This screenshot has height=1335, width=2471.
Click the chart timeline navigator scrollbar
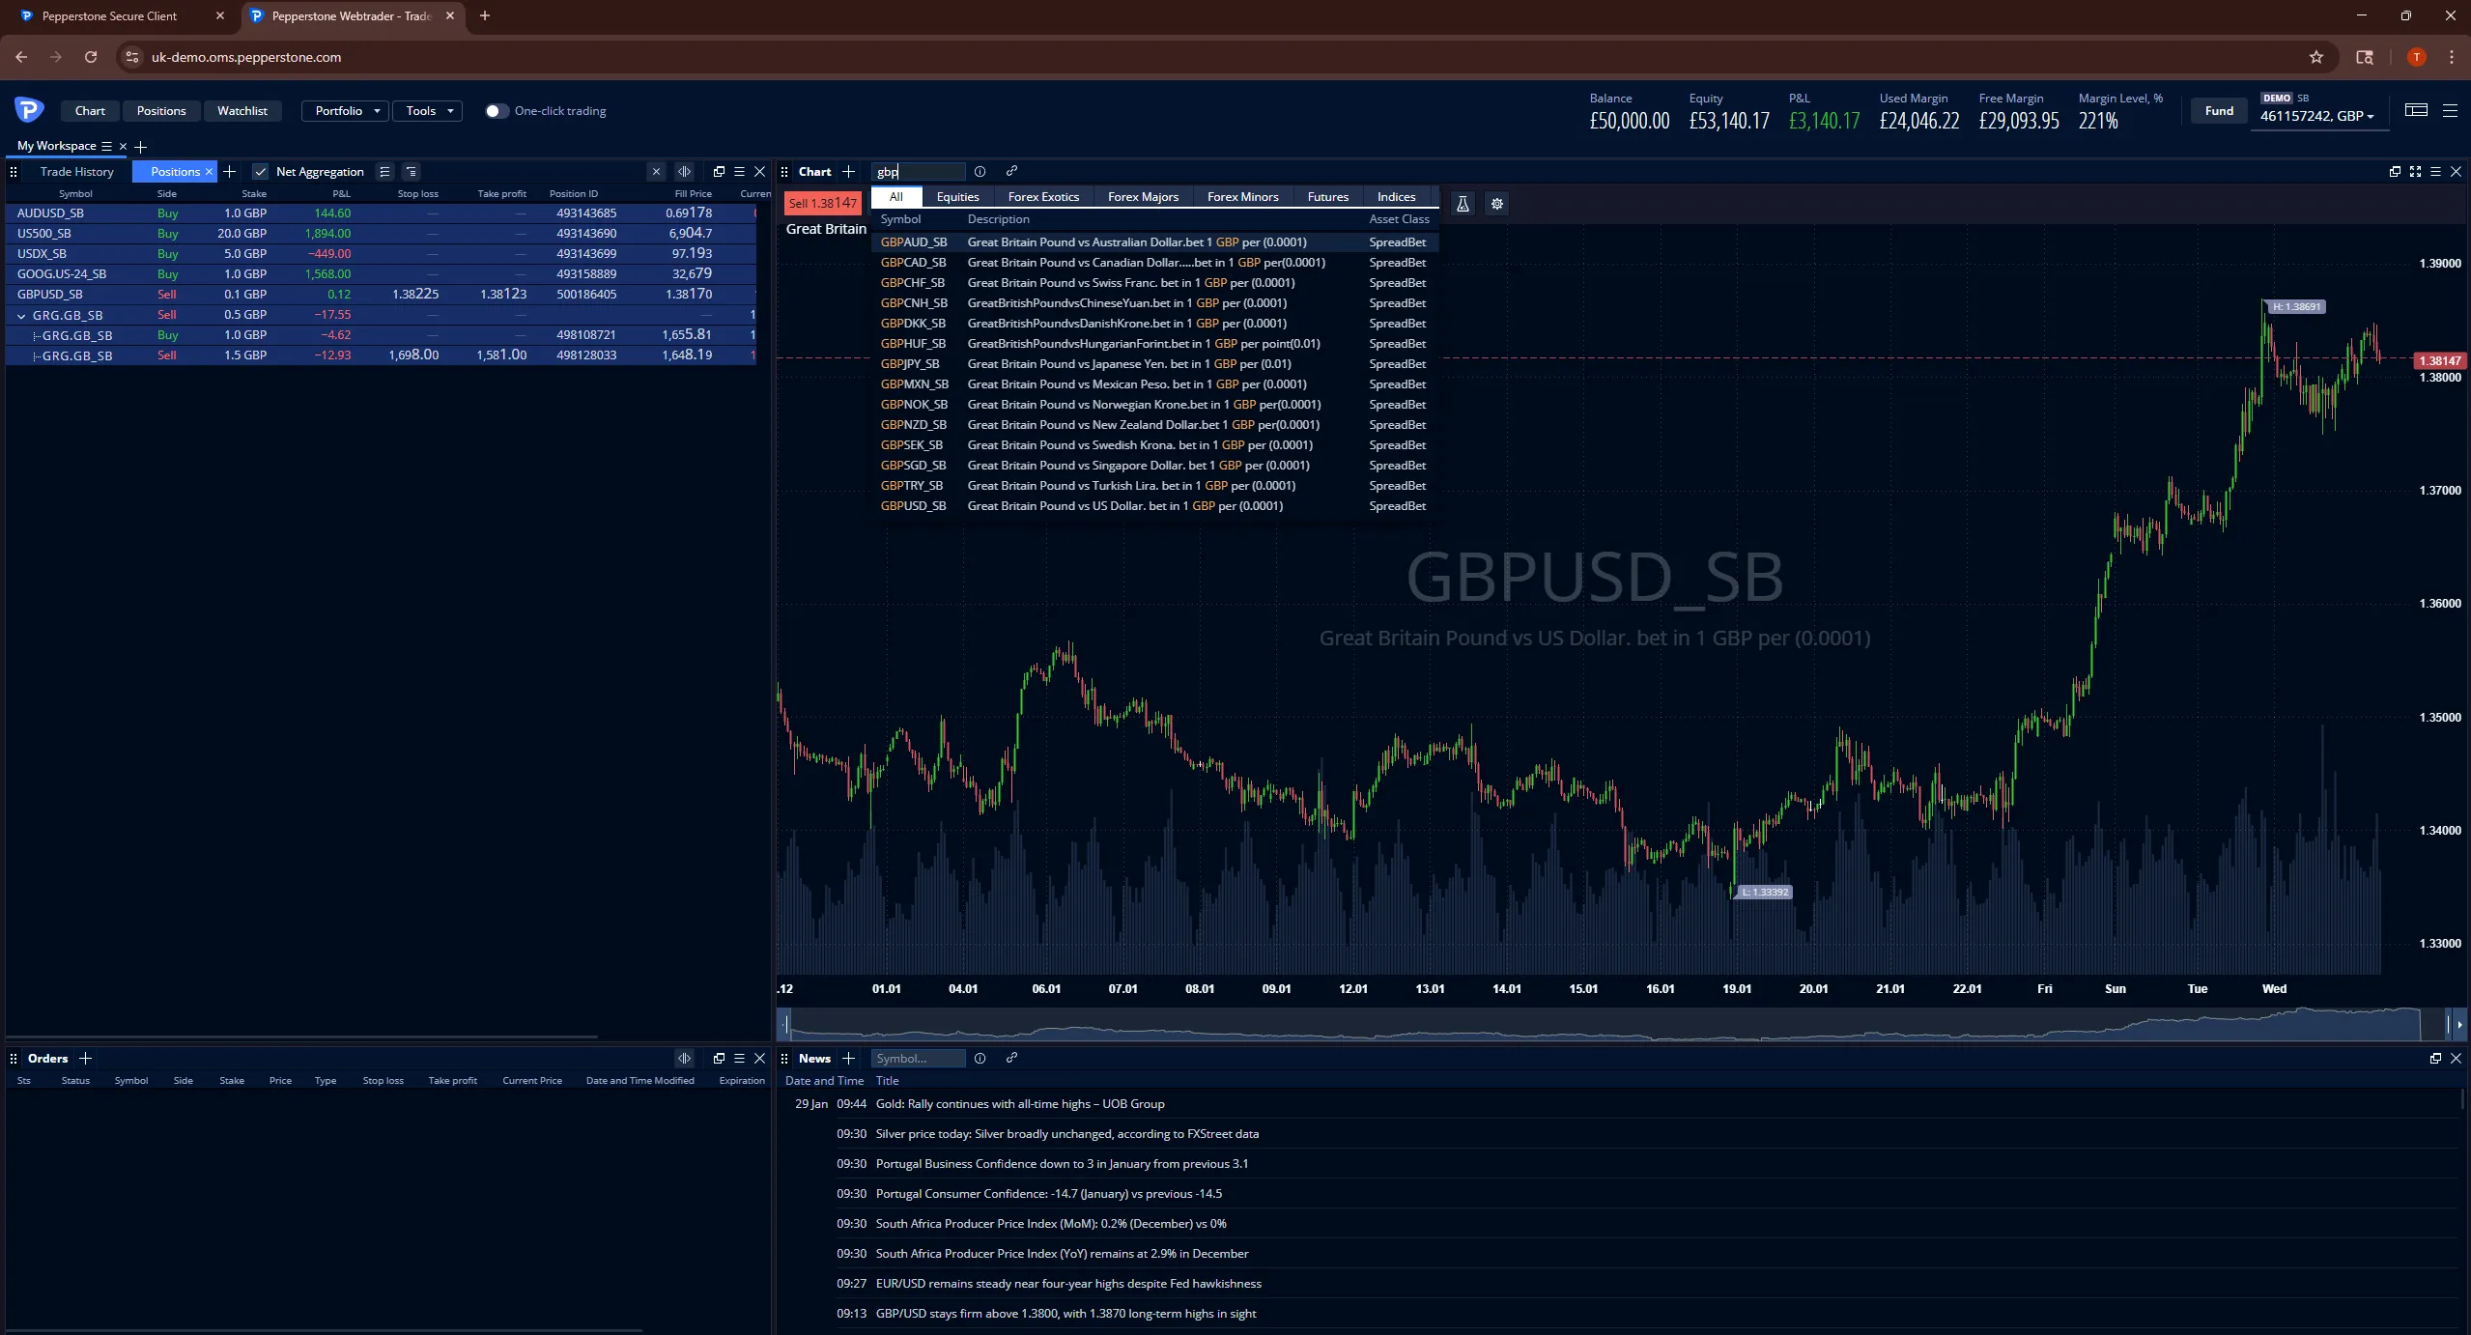click(1604, 1024)
